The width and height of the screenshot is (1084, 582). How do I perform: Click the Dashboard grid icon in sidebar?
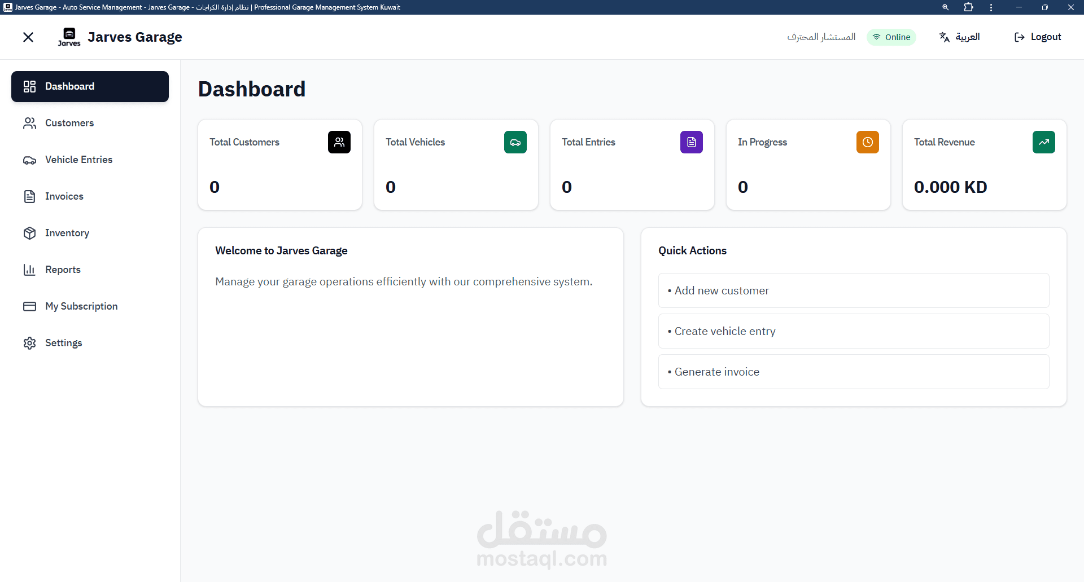[x=29, y=86]
